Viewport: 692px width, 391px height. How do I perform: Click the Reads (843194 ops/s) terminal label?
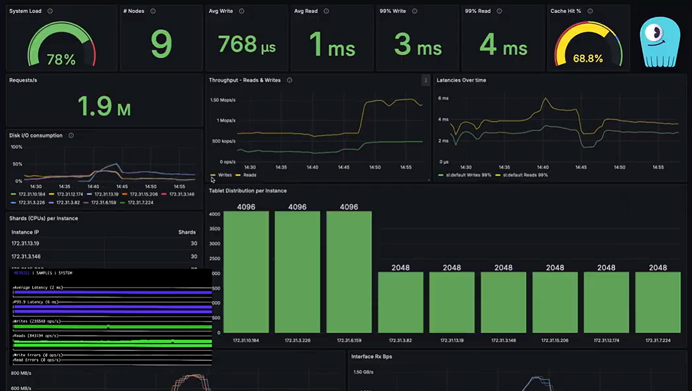36,336
